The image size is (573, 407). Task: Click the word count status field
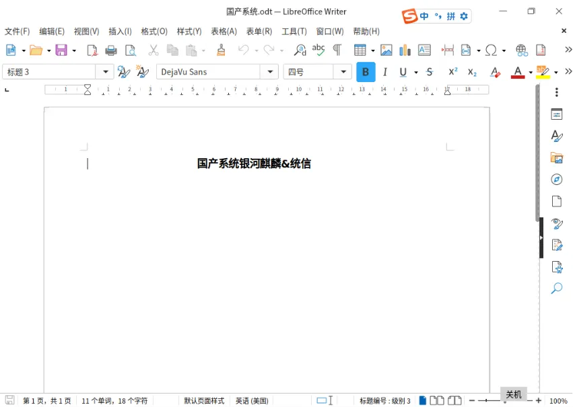pos(114,401)
